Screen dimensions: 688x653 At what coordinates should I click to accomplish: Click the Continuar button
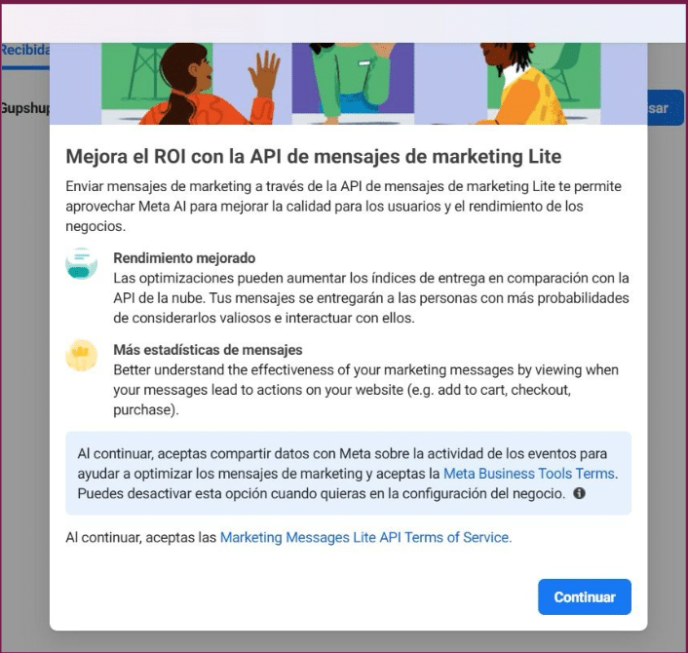[585, 596]
